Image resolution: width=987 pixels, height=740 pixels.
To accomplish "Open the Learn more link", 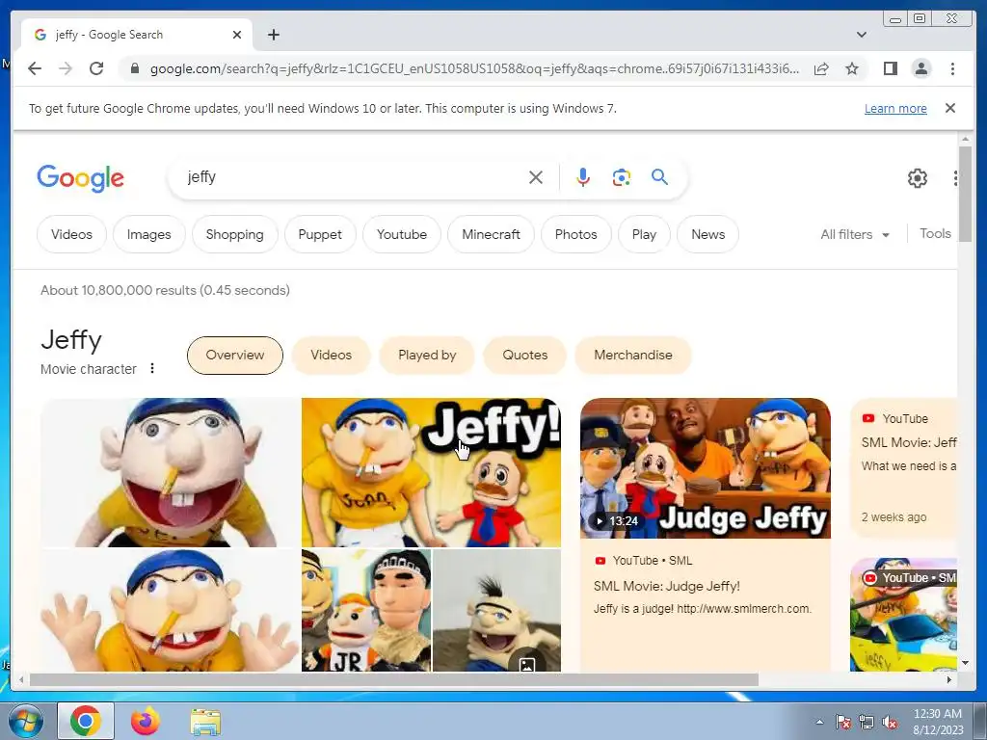I will click(x=895, y=108).
